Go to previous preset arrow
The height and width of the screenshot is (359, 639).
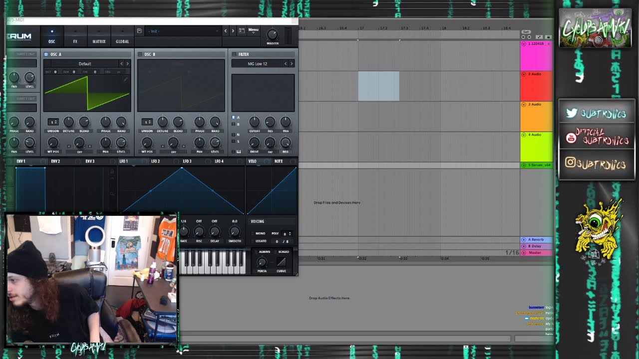pyautogui.click(x=226, y=31)
